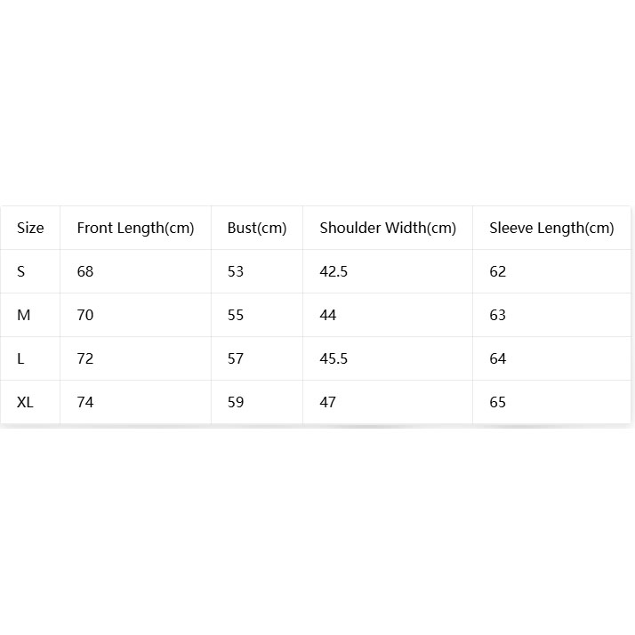Click the Front Length(cm) column header
Screen dimensions: 635x635
(x=135, y=229)
